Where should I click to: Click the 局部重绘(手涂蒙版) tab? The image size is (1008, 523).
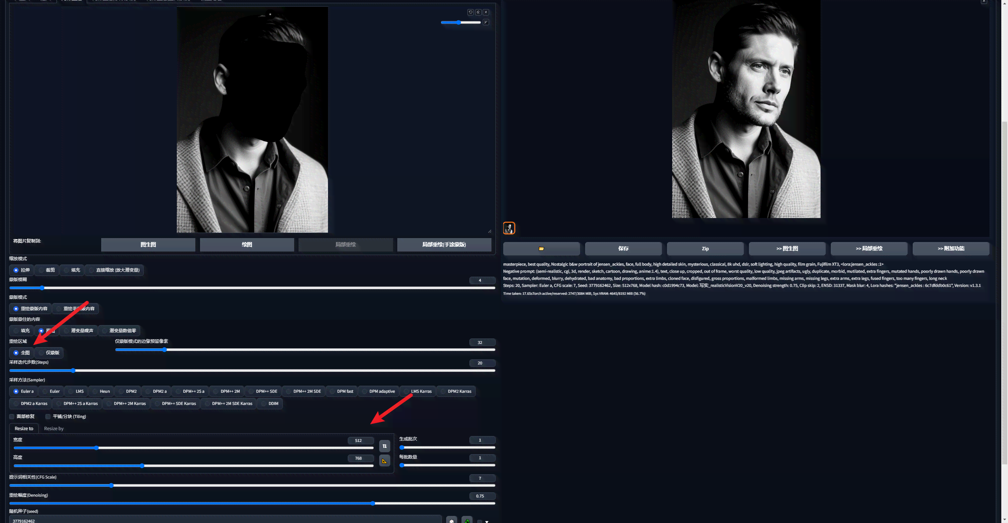(444, 244)
